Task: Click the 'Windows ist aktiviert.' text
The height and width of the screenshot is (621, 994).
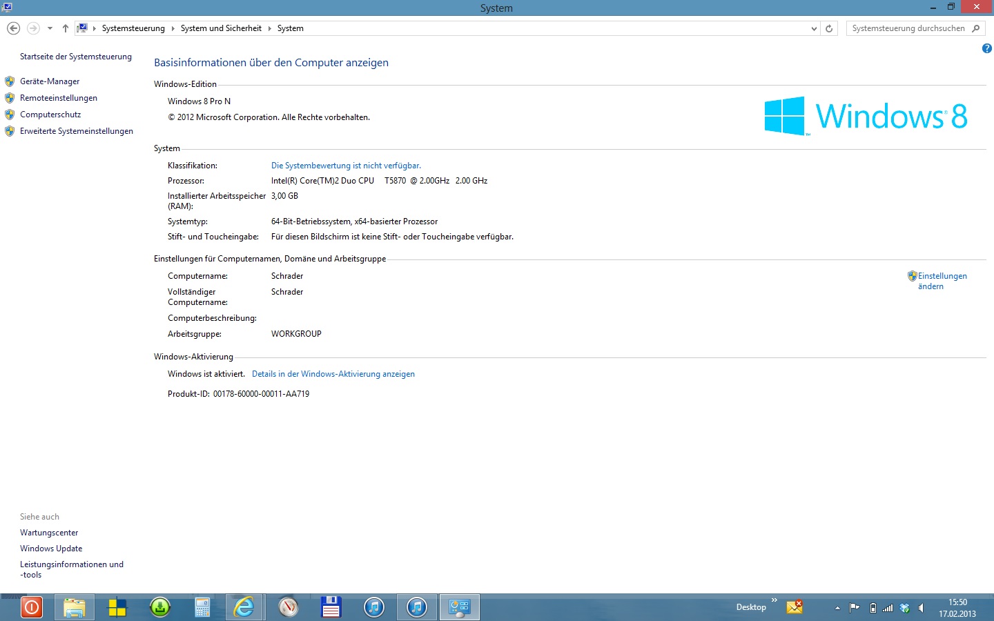Action: tap(206, 374)
